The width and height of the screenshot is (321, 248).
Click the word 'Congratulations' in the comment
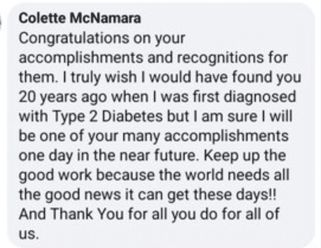(x=74, y=39)
